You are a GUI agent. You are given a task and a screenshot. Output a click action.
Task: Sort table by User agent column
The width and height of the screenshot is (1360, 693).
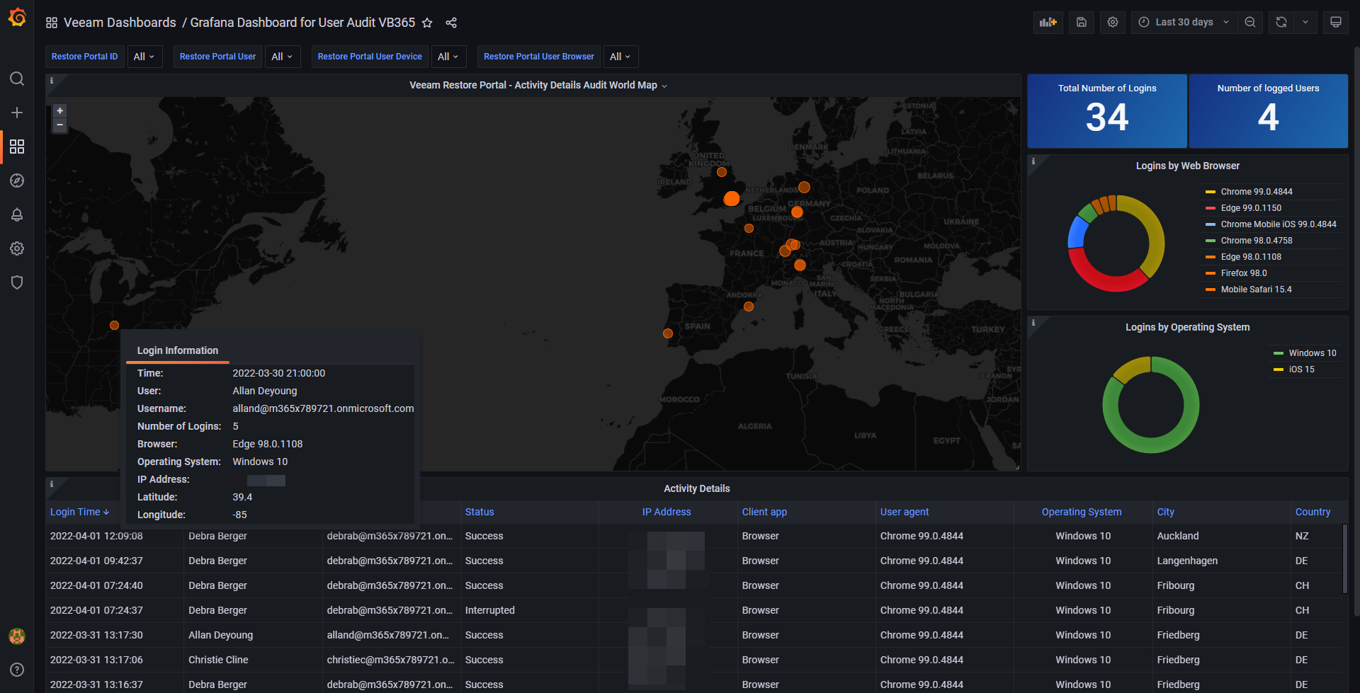pyautogui.click(x=905, y=512)
